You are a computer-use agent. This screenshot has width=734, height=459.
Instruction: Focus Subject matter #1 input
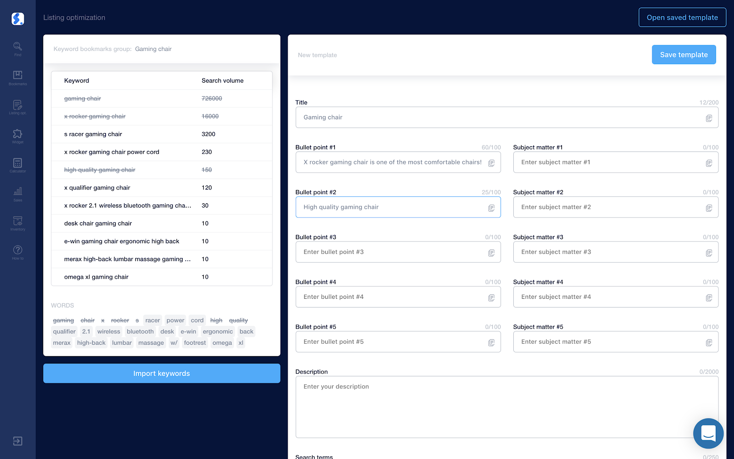616,162
